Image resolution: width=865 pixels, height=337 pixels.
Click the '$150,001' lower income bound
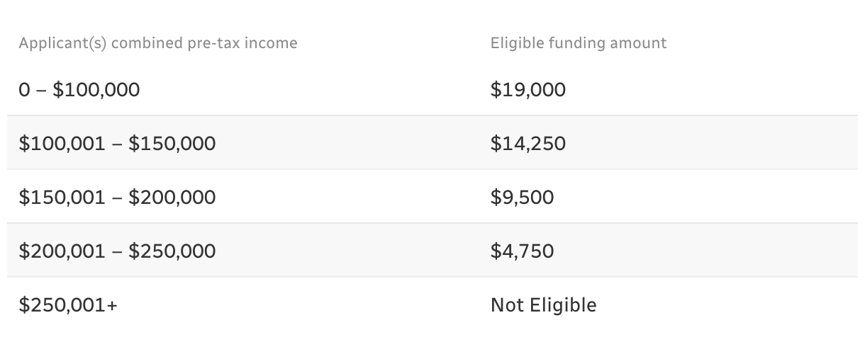point(62,198)
